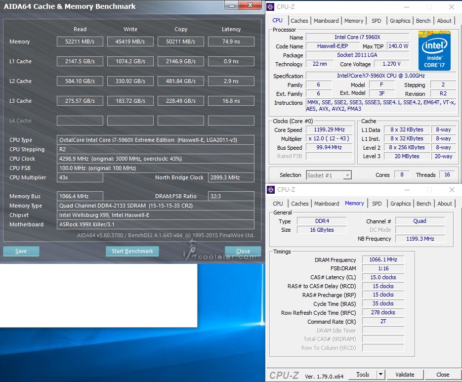The width and height of the screenshot is (462, 382).
Task: Click the Memory Read 52211 MB/s field
Action: (x=80, y=42)
